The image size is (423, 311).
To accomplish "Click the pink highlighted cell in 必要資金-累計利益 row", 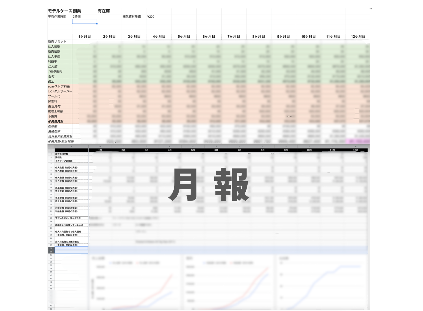I will (358, 141).
